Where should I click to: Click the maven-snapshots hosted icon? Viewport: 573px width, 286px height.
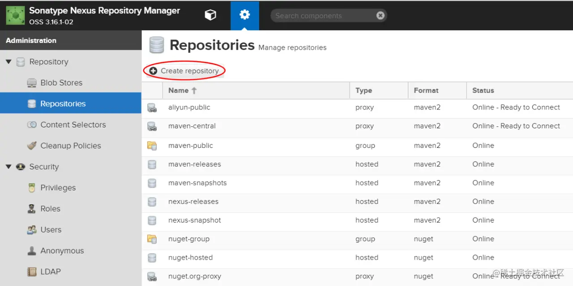coord(152,183)
